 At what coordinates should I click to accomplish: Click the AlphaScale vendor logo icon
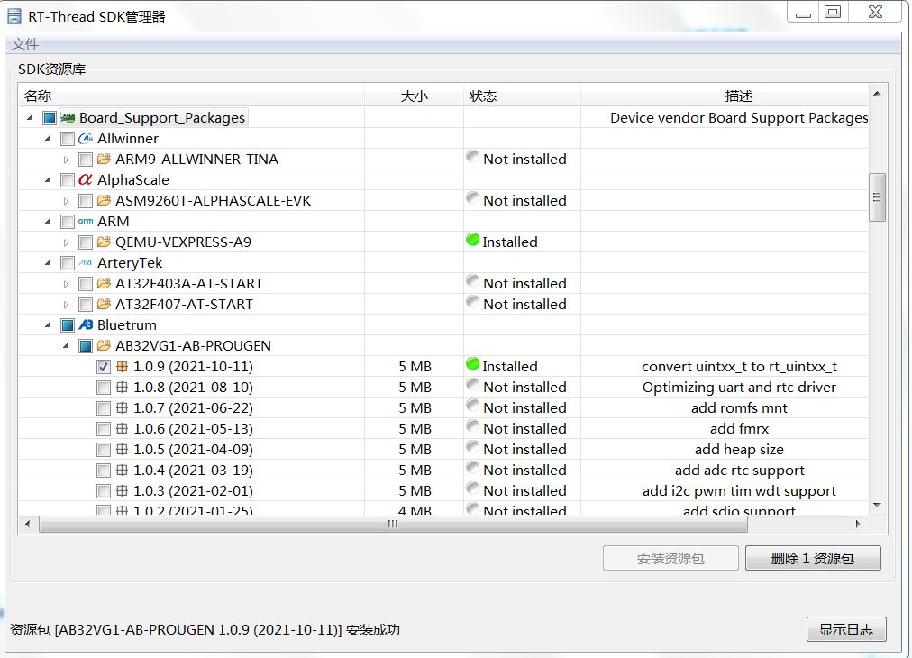[x=86, y=179]
